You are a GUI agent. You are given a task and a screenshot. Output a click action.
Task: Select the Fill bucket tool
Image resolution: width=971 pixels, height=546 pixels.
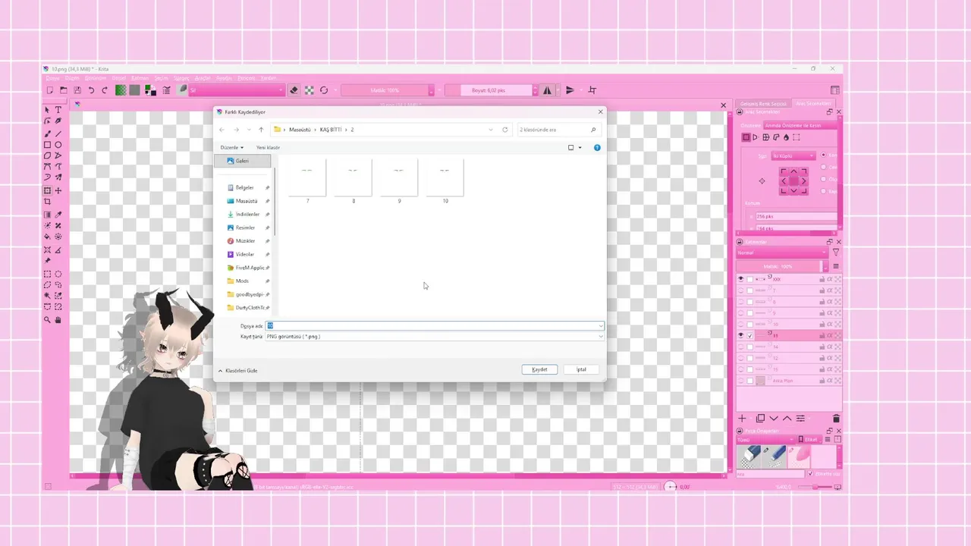[x=47, y=237]
